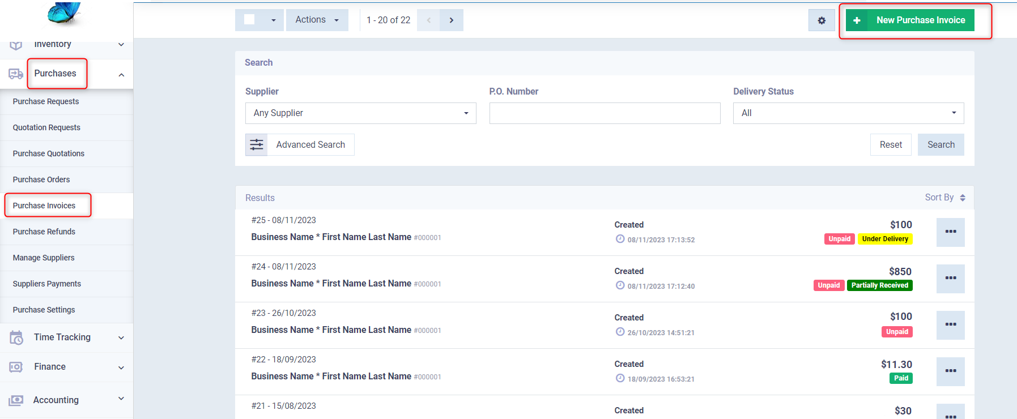Click the Advanced Search sliders icon
This screenshot has height=419, width=1017.
pyautogui.click(x=257, y=145)
